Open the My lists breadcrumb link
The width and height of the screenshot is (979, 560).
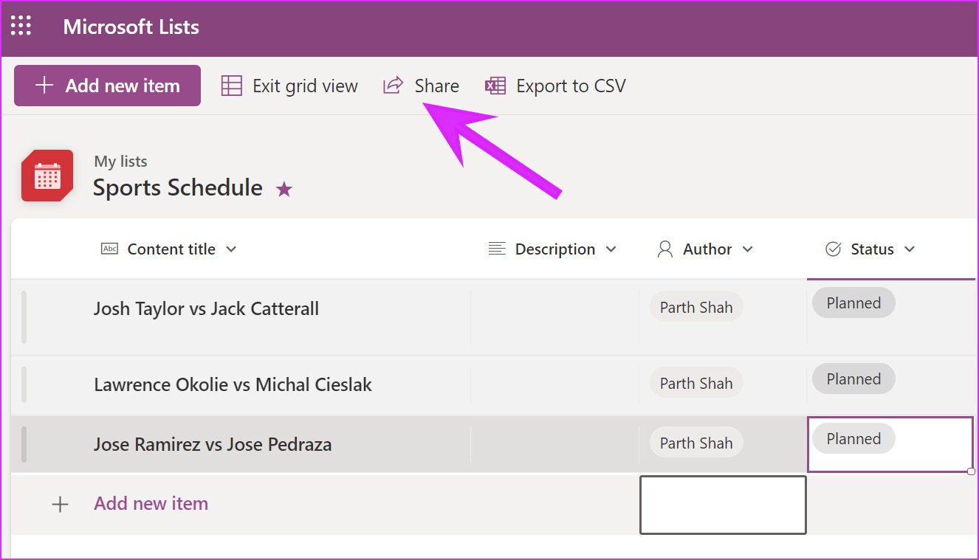coord(120,161)
